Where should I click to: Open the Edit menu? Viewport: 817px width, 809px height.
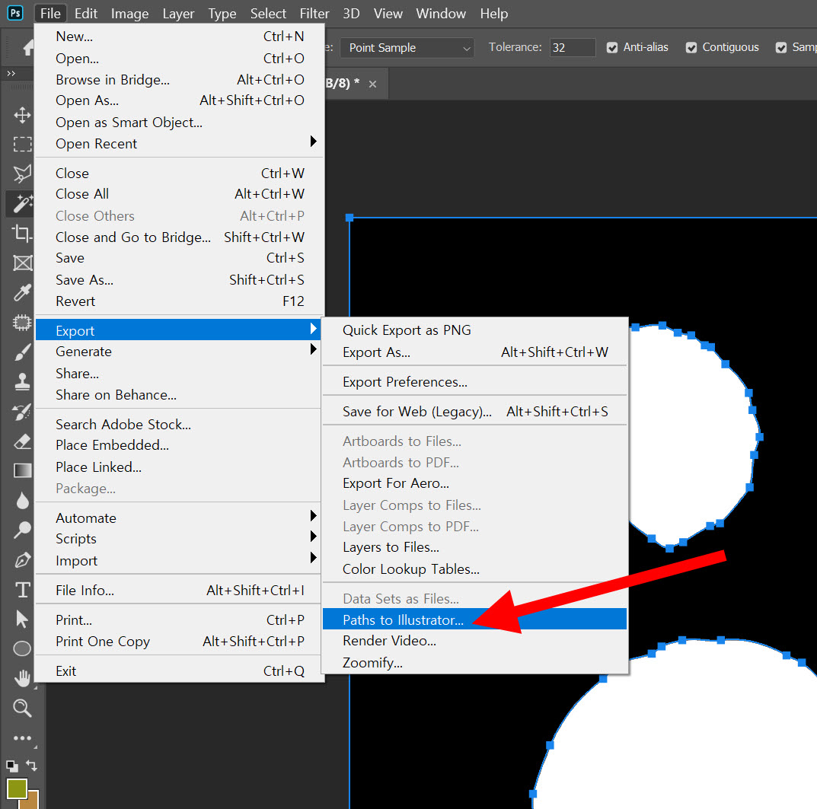coord(86,14)
